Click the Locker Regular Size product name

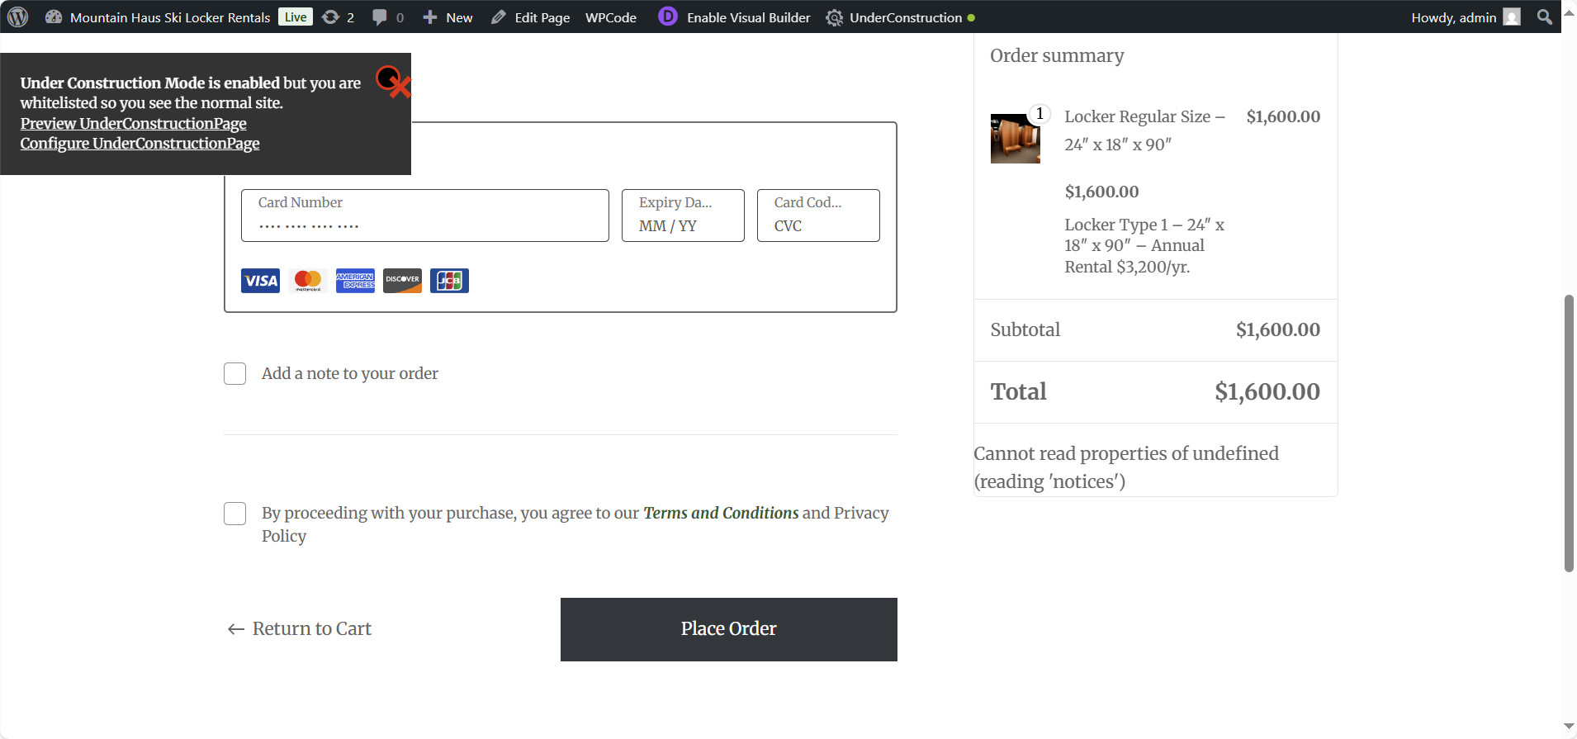(1144, 130)
